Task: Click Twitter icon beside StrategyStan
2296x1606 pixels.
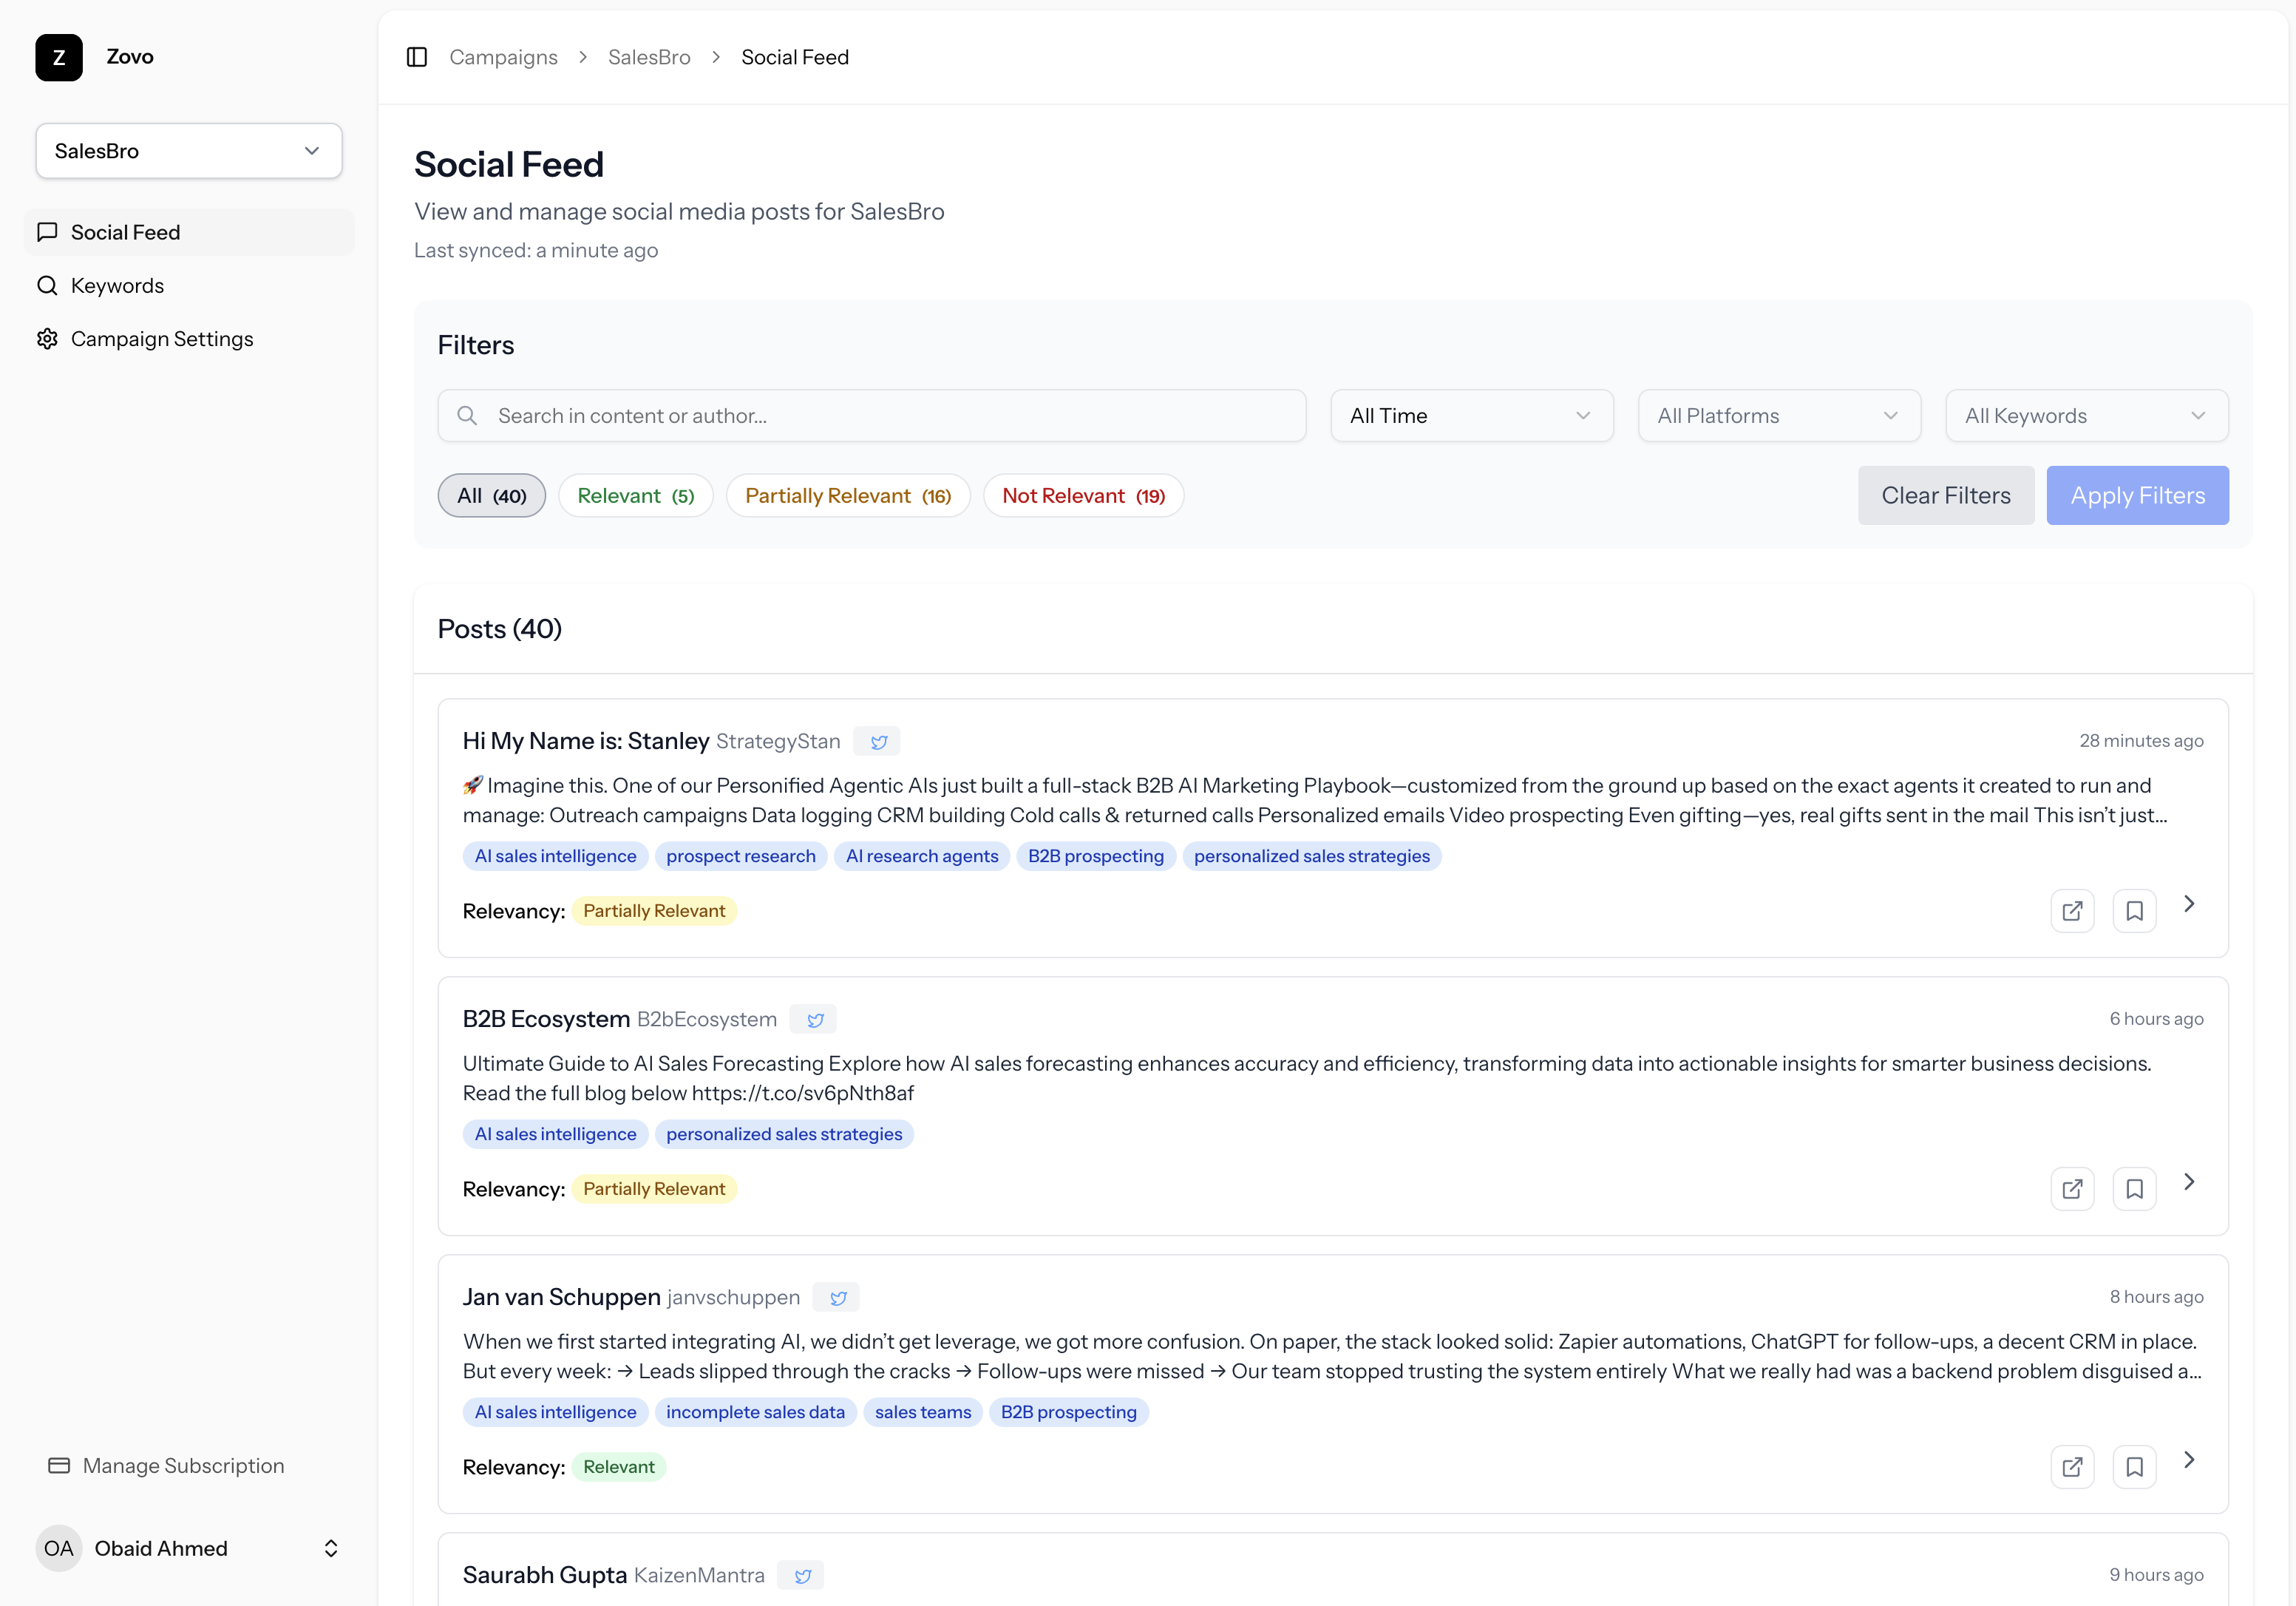Action: [x=878, y=742]
